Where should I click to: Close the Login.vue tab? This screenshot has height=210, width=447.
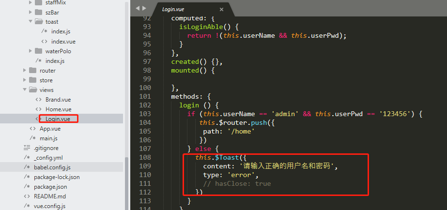click(221, 9)
